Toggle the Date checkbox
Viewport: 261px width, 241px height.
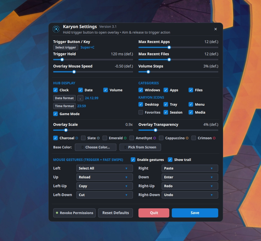(x=80, y=90)
